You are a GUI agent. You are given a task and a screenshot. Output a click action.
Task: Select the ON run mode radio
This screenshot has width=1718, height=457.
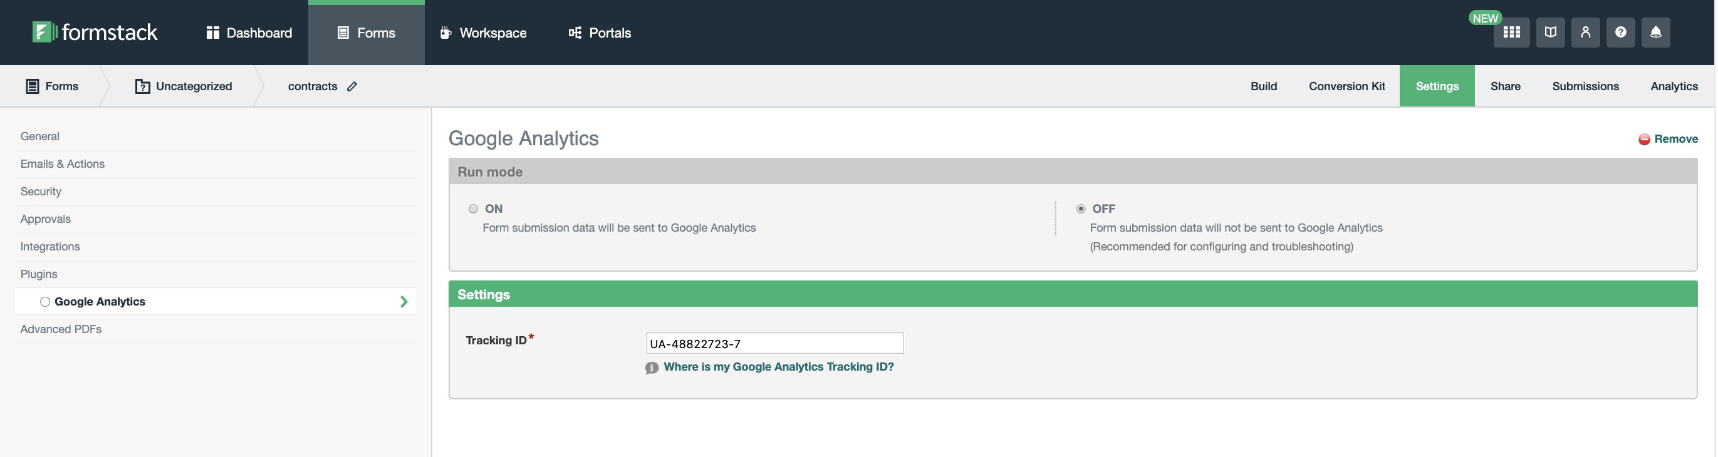tap(473, 208)
